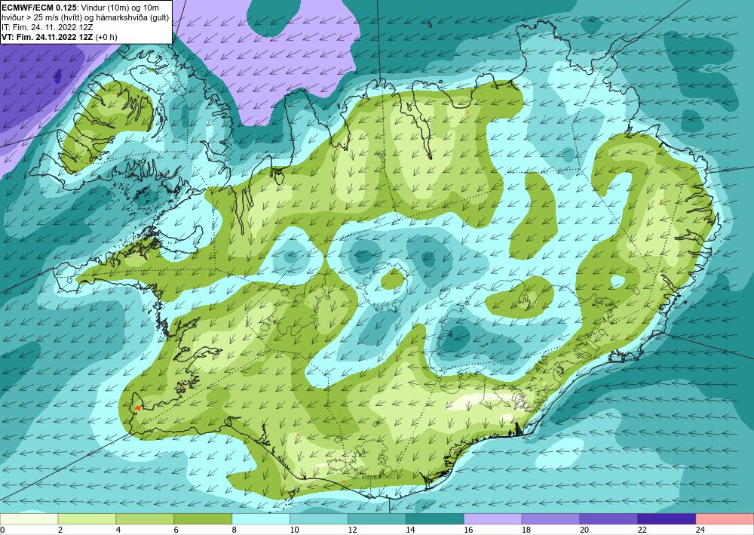This screenshot has height=535, width=754.
Task: Click the "6" label on the color scale
Action: tap(176, 530)
